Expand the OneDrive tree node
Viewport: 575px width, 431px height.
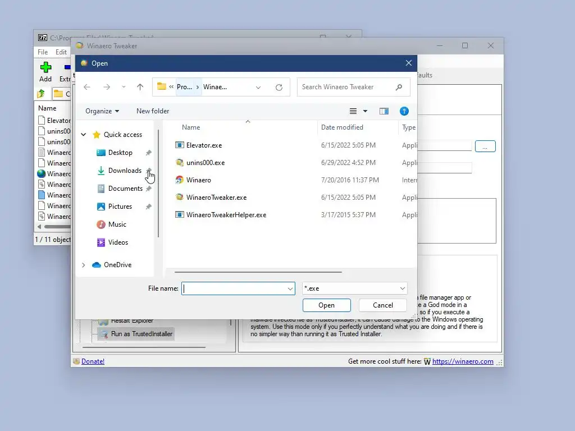point(84,265)
